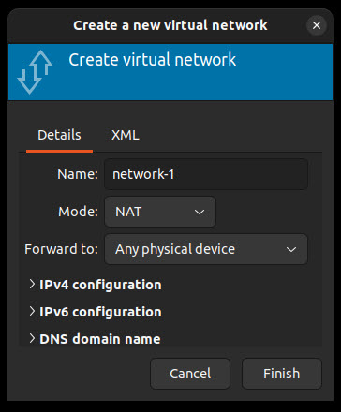Switch to the Details tab
Screen dimensions: 341x412
point(59,135)
